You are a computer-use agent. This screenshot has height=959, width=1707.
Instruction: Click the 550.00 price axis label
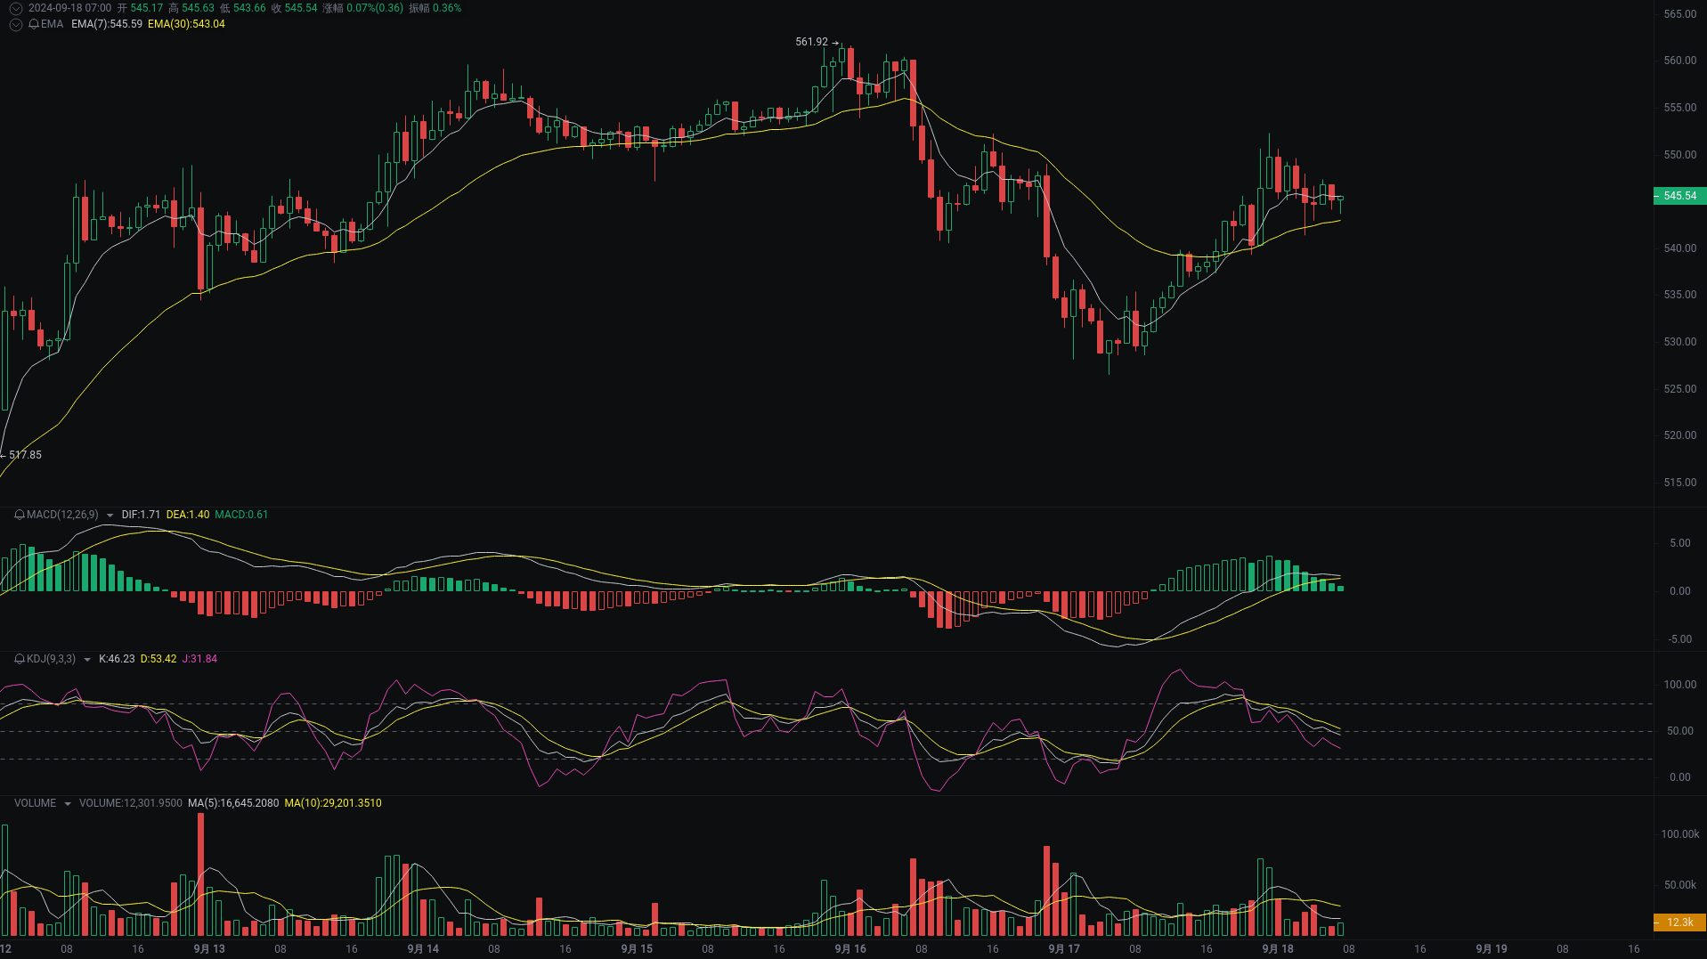[x=1680, y=155]
